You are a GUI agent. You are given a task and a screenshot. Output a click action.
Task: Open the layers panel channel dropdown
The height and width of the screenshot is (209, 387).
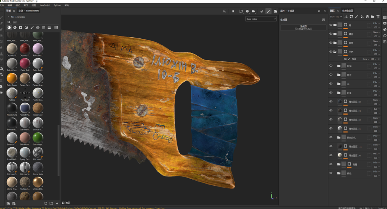[336, 17]
